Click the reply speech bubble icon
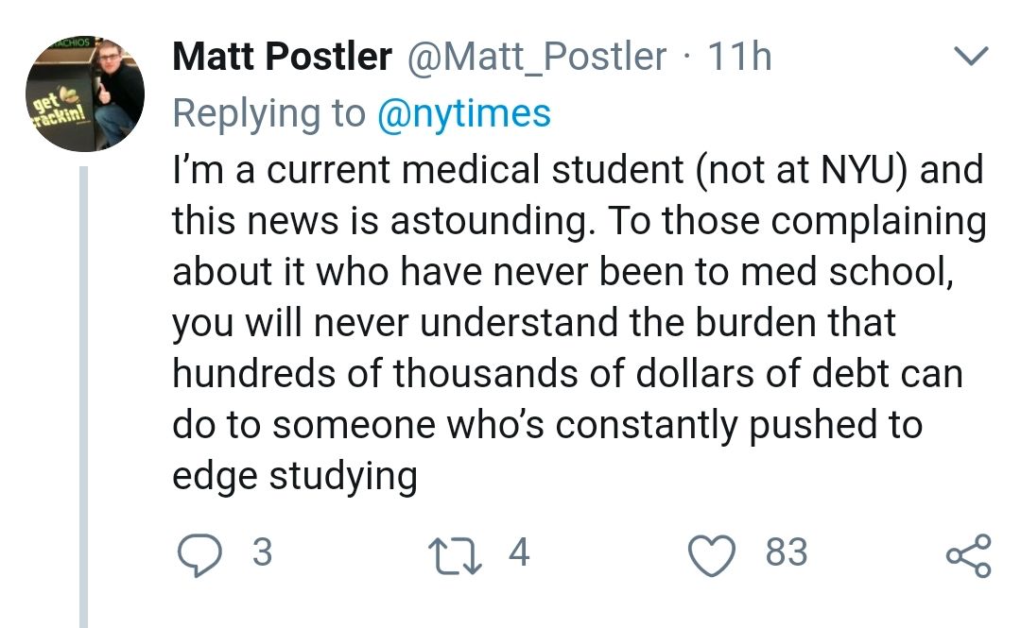Image resolution: width=1021 pixels, height=628 pixels. [x=197, y=553]
